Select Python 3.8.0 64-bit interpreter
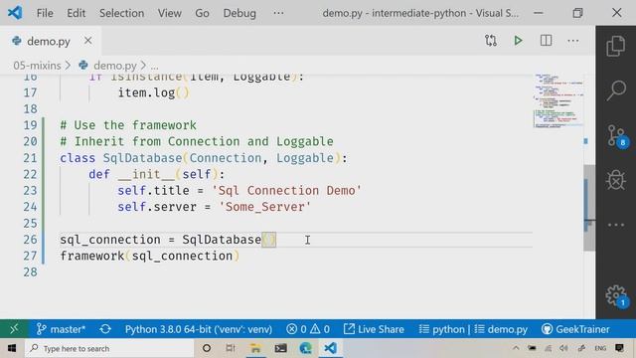 point(199,329)
